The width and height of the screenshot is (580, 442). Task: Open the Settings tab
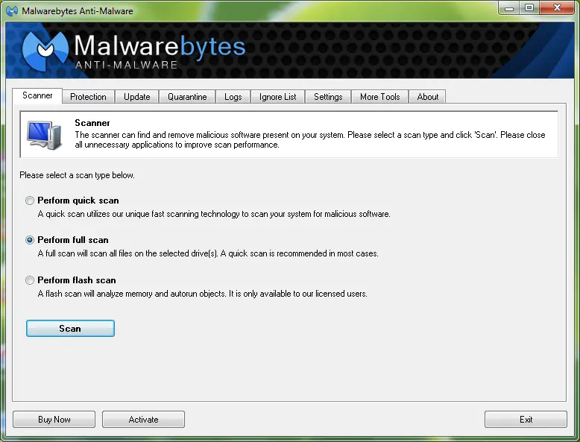[328, 97]
